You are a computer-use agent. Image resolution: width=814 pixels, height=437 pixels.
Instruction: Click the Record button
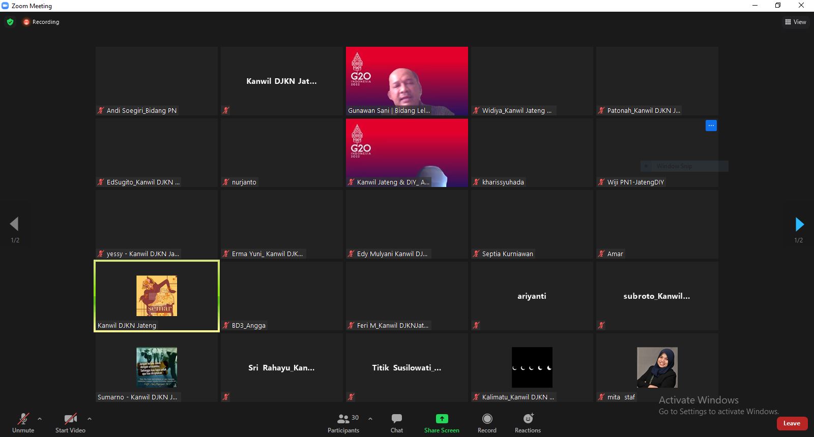[487, 423]
